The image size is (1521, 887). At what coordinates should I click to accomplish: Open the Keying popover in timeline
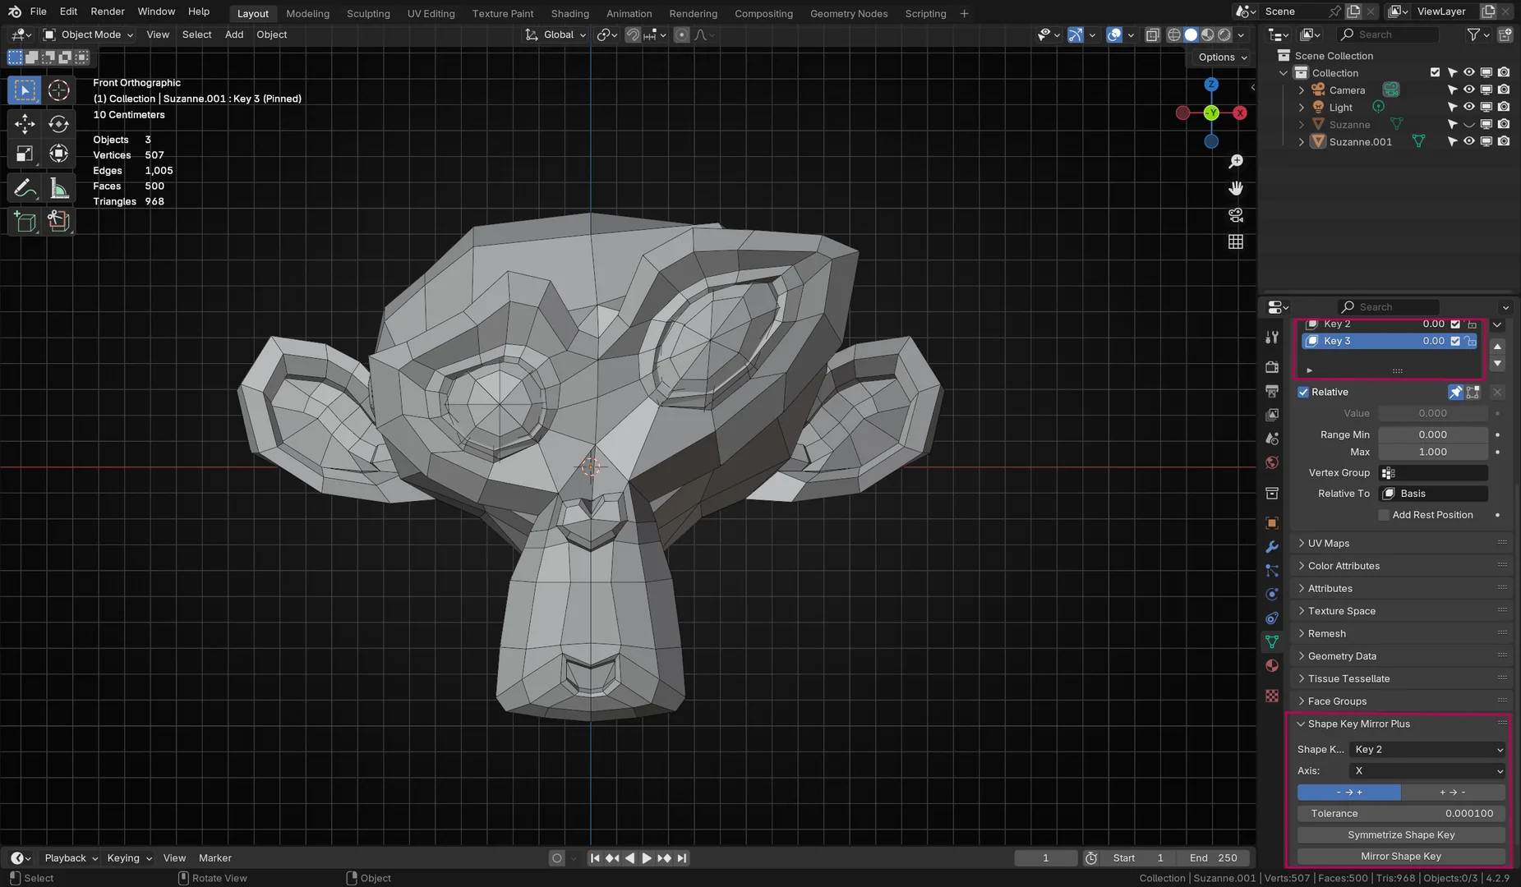pos(129,858)
